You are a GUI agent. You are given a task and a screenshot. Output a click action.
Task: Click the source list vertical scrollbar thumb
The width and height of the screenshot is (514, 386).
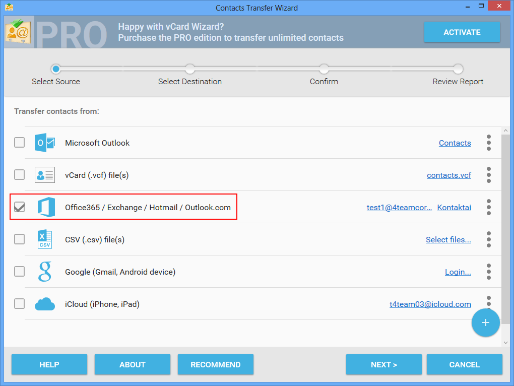pyautogui.click(x=505, y=229)
